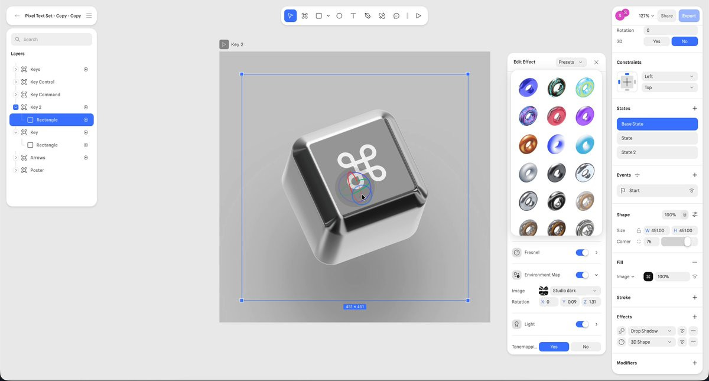The image size is (709, 381).
Task: Click the Export button
Action: 689,16
